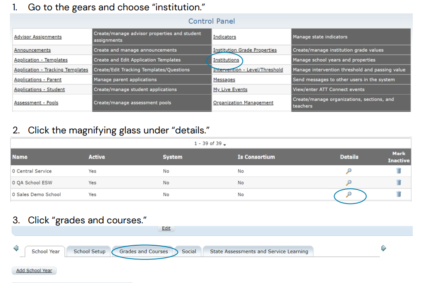The height and width of the screenshot is (287, 430).
Task: Switch to the School Year tab
Action: click(x=46, y=251)
